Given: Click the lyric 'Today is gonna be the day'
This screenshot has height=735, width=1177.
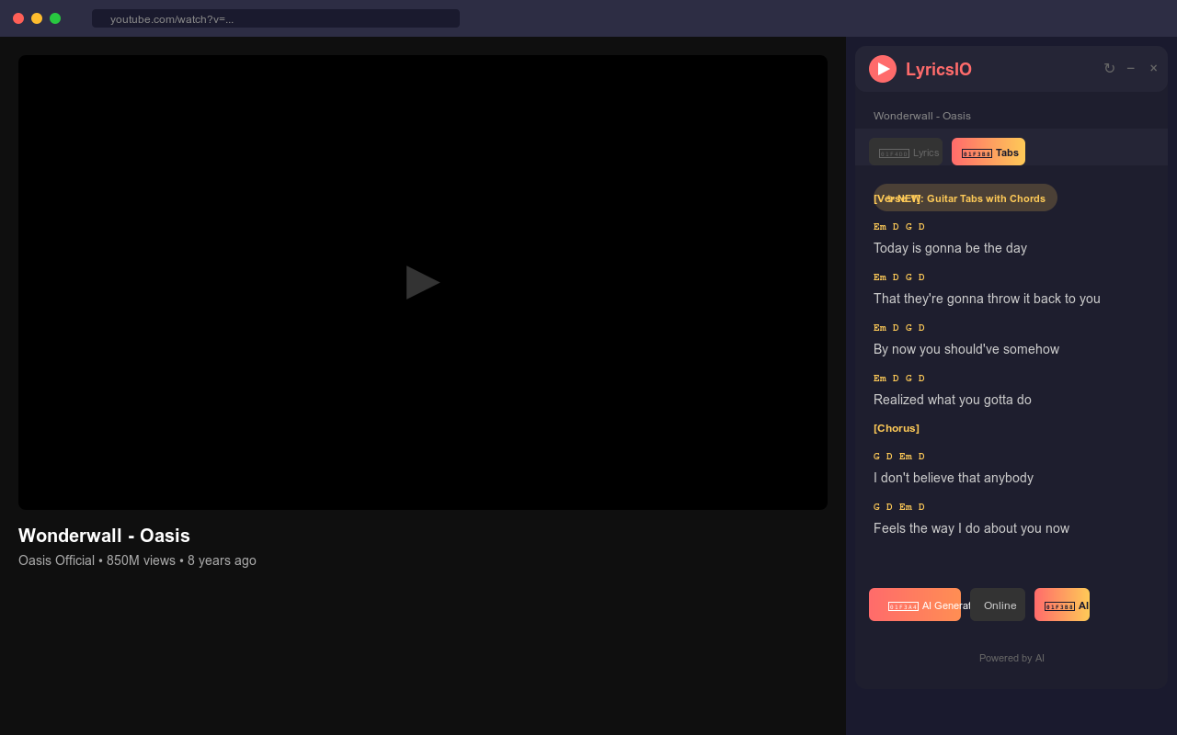Looking at the screenshot, I should pyautogui.click(x=950, y=248).
